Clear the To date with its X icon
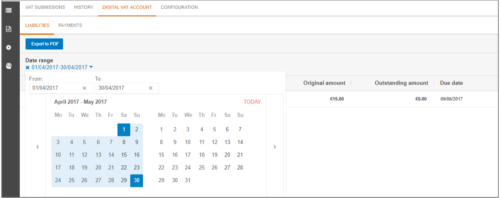 click(x=150, y=88)
